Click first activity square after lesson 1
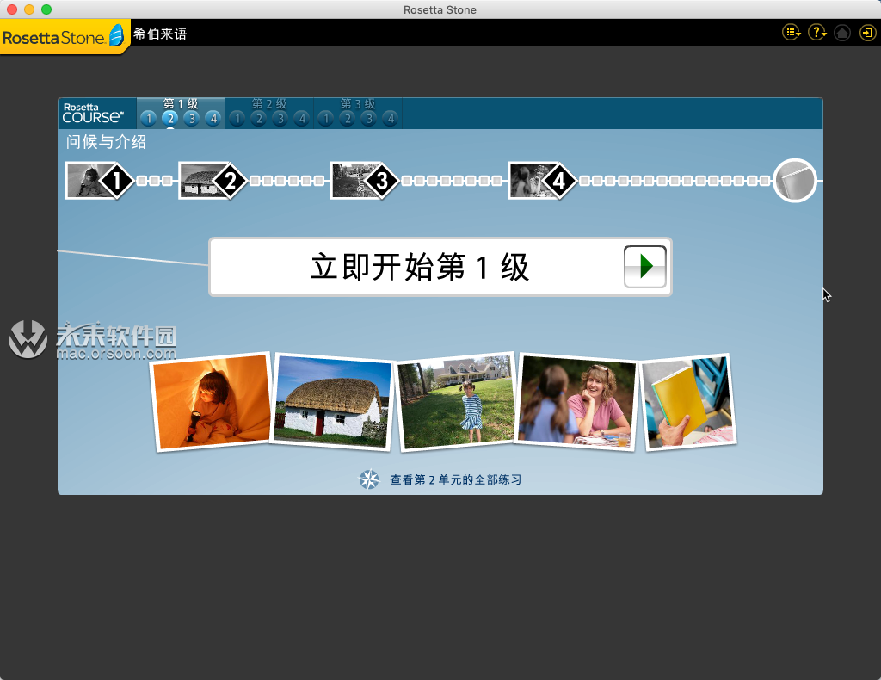Image resolution: width=881 pixels, height=680 pixels. (x=142, y=181)
